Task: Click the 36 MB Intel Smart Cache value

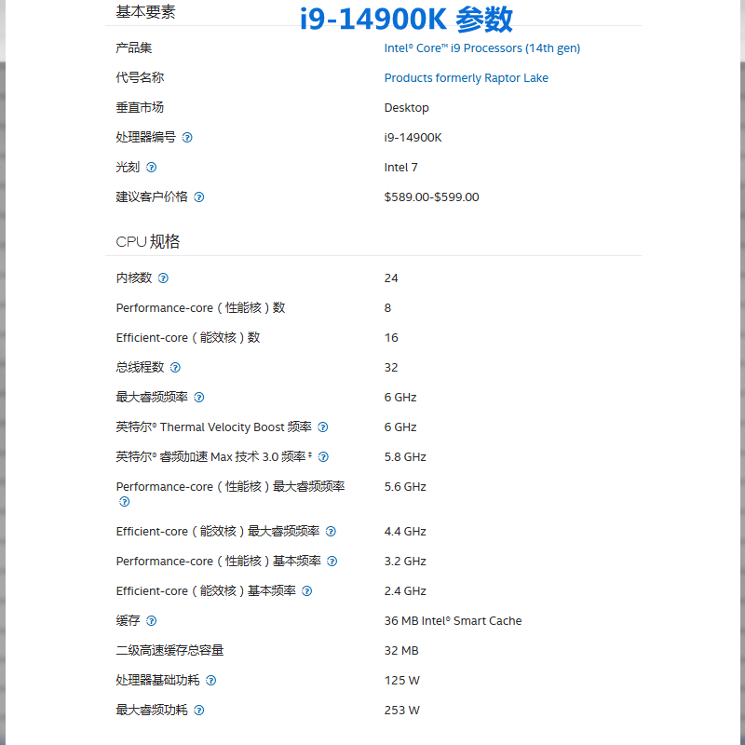Action: pos(453,621)
